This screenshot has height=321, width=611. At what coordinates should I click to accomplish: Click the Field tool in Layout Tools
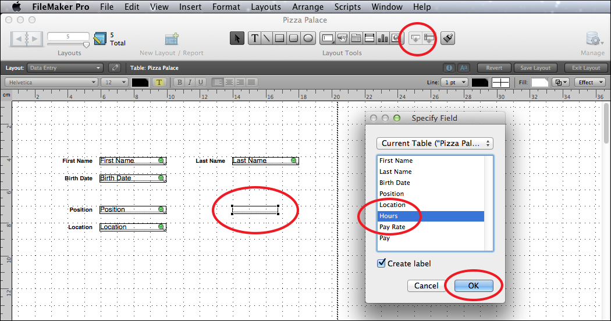click(x=415, y=38)
